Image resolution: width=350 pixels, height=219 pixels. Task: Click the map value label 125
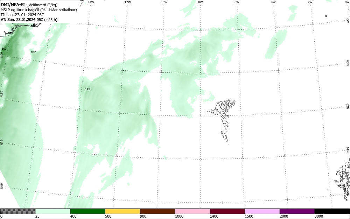click(x=87, y=89)
